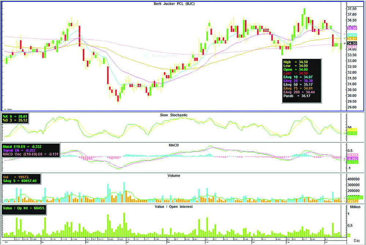Click the Parab = 36.17 legend line

pos(297,96)
